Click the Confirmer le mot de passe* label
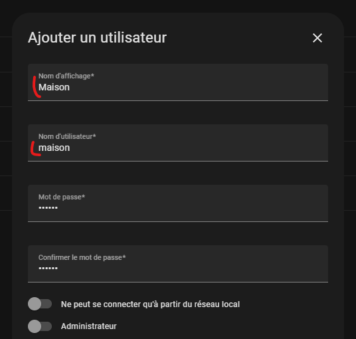356x339 pixels. (82, 257)
